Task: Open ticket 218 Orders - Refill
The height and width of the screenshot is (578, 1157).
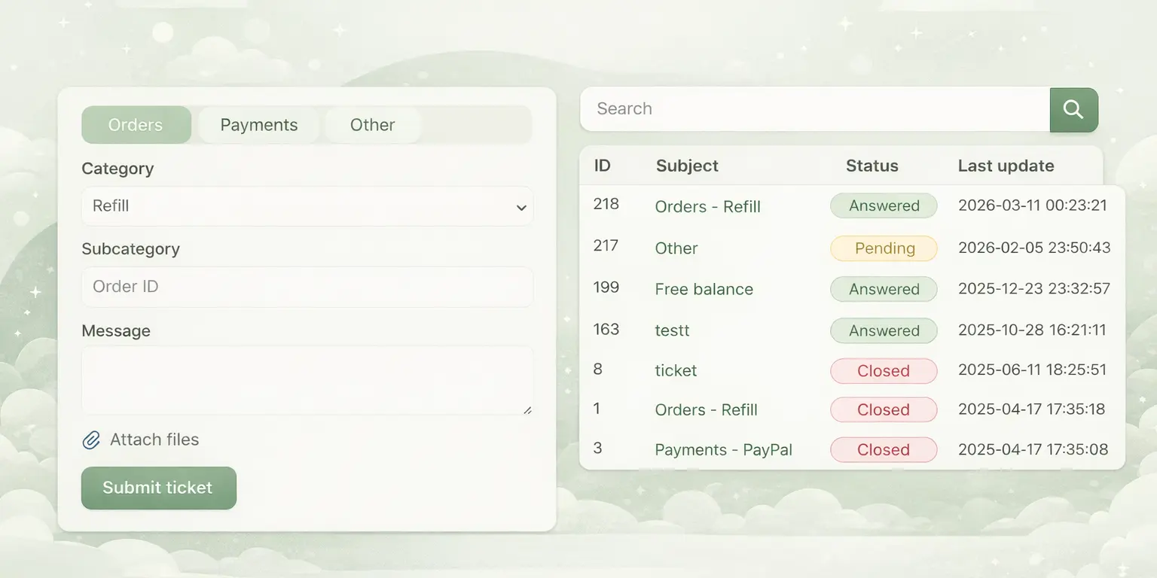Action: [x=707, y=206]
